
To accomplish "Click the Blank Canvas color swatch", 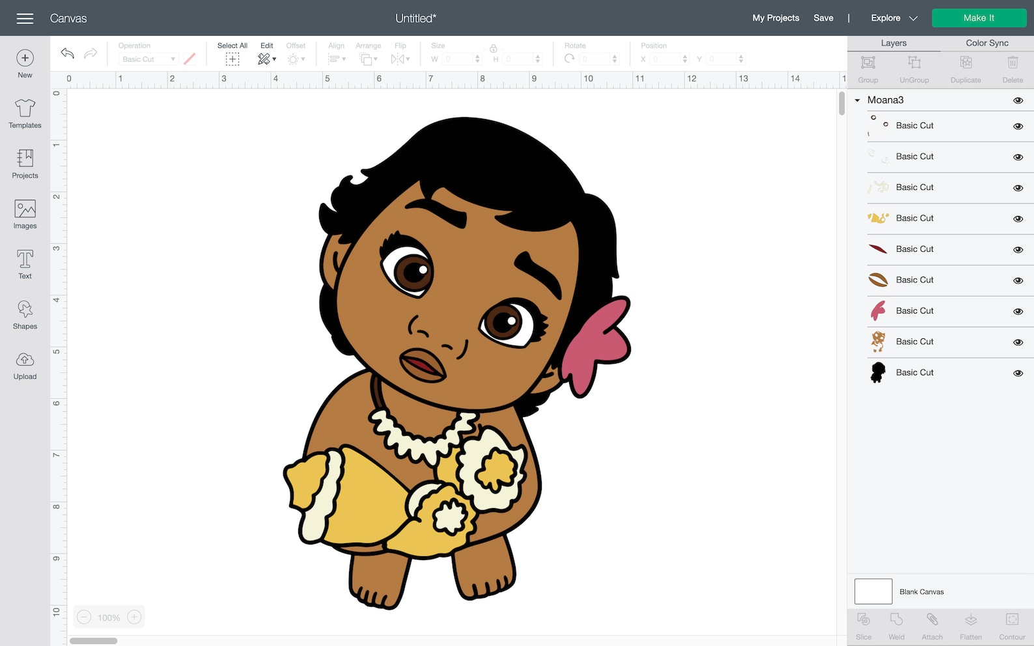I will (x=873, y=591).
